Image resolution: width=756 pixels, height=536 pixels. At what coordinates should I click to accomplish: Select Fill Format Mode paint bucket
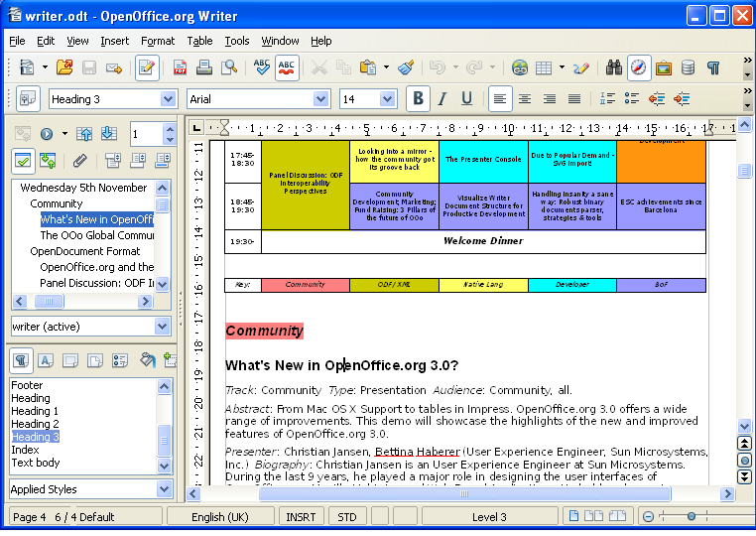pyautogui.click(x=147, y=359)
